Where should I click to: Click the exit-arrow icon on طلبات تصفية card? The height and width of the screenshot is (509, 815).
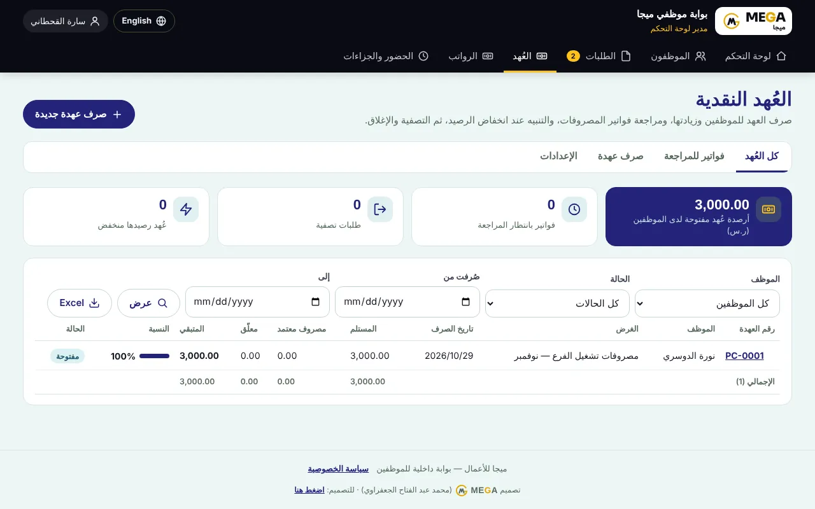[x=380, y=209]
